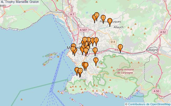Open marker 6 near Allauch

(x=110, y=21)
